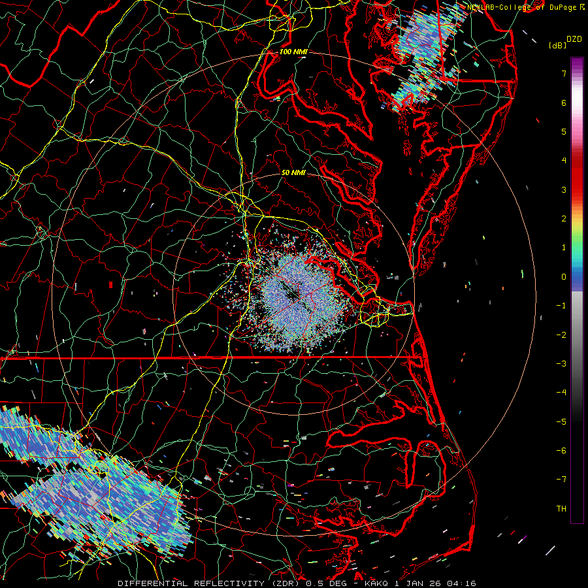588x588 pixels.
Task: Click the 1 value on color scale
Action: point(564,248)
